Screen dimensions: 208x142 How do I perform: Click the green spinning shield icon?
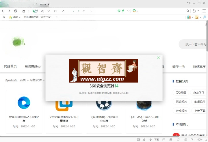click(119, 11)
